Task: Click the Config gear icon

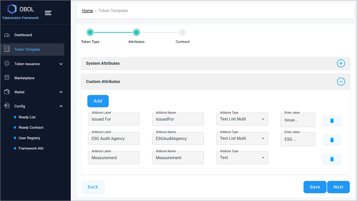Action: 7,106
